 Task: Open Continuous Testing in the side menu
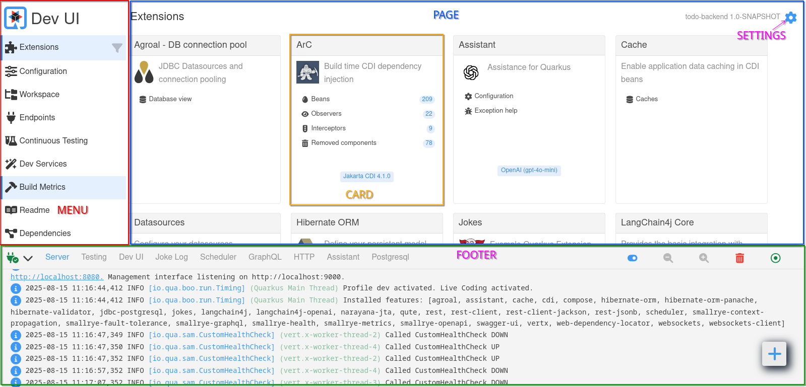tap(64, 141)
